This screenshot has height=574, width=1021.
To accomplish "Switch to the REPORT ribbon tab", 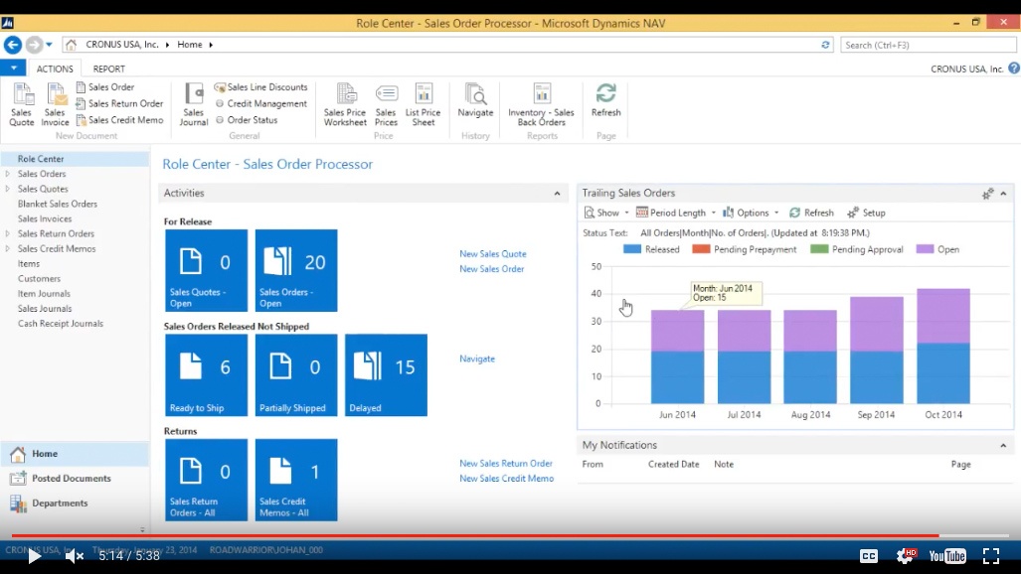I will [x=108, y=69].
